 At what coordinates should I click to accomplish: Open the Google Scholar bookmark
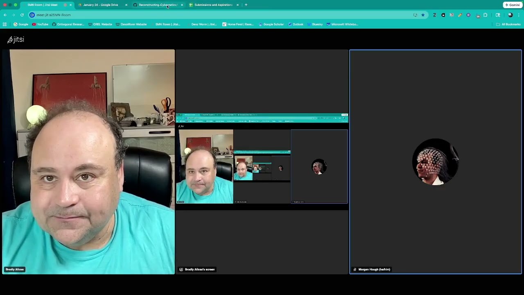(271, 24)
